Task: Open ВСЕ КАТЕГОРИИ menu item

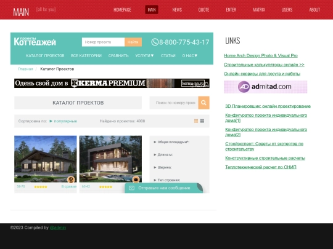Action: (86, 56)
